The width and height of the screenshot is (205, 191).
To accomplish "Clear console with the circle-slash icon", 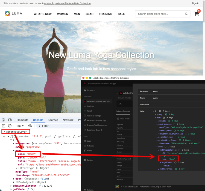I will point(10,126).
